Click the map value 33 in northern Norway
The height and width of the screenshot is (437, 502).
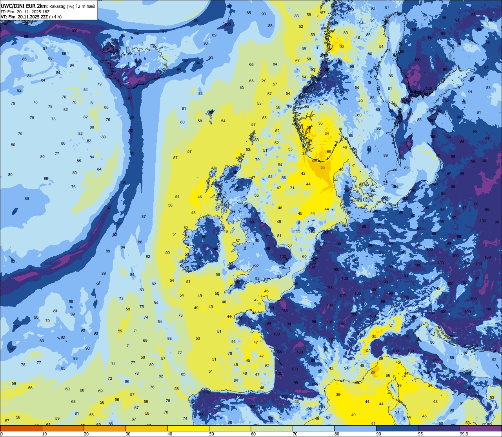point(342,47)
